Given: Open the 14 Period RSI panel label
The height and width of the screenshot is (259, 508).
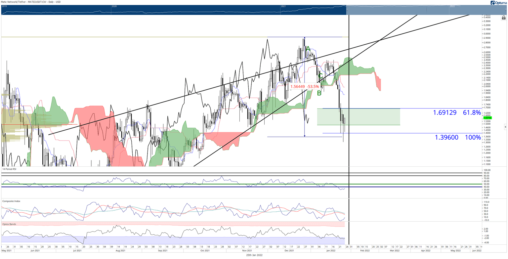Looking at the screenshot, I should pyautogui.click(x=9, y=169).
